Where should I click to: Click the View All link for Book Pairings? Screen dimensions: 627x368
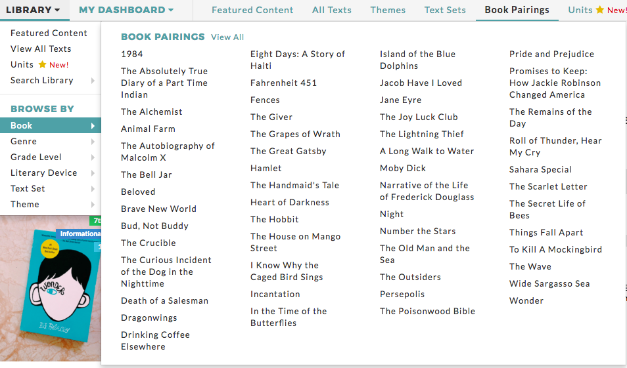pyautogui.click(x=227, y=37)
